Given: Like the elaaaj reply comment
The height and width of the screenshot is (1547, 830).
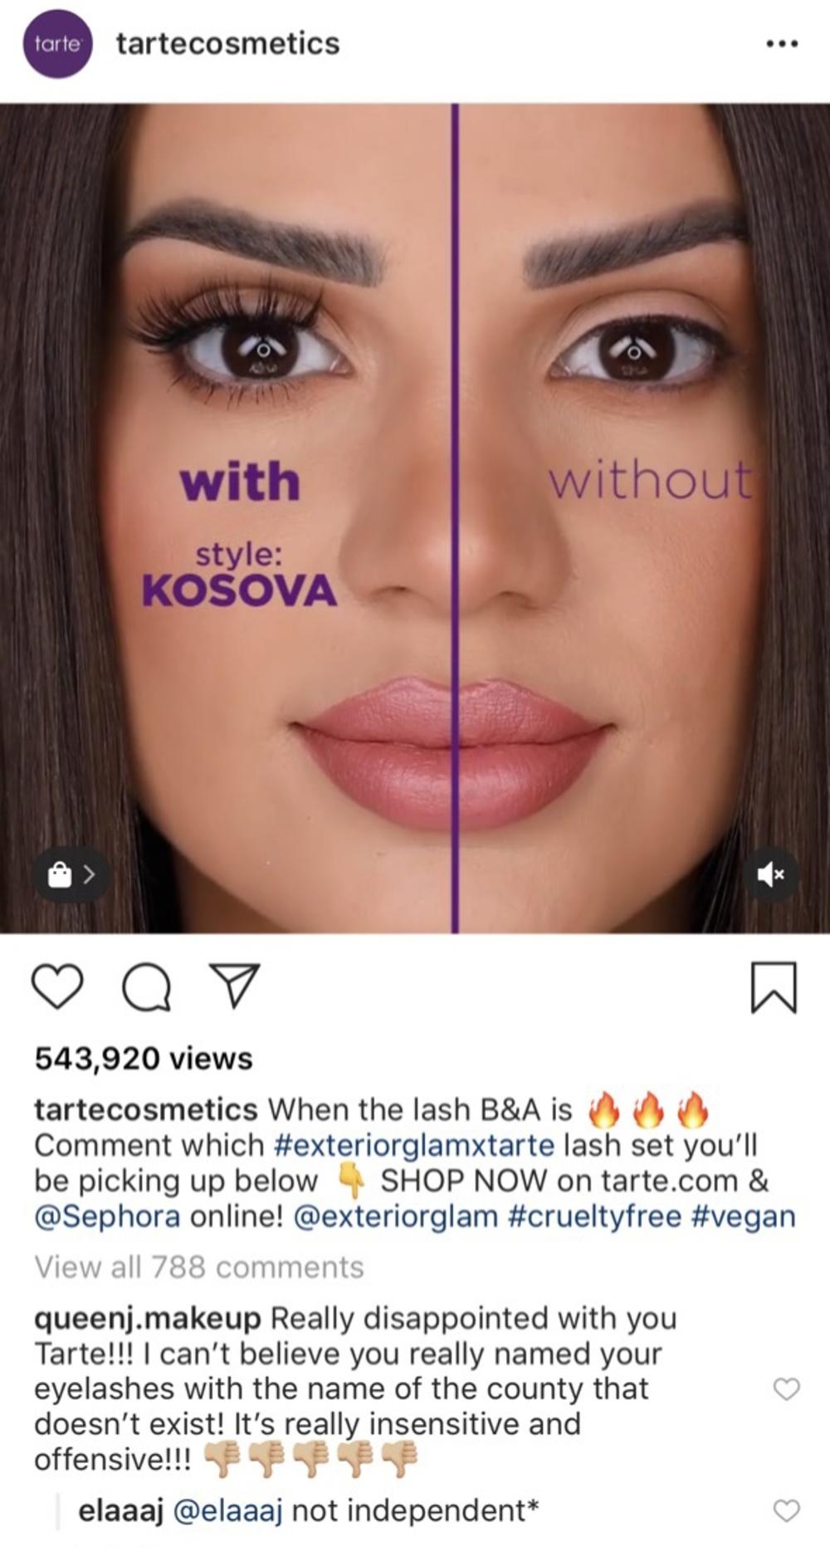Looking at the screenshot, I should (786, 1510).
